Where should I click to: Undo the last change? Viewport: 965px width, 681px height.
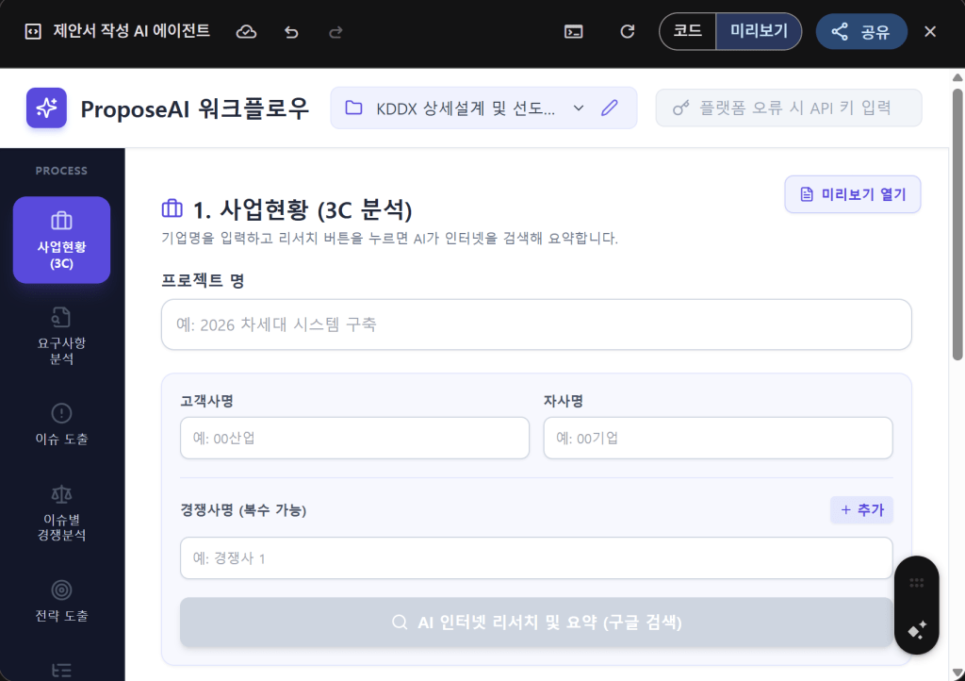tap(291, 31)
